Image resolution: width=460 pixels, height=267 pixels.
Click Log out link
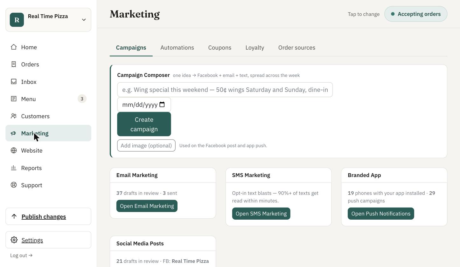point(21,255)
